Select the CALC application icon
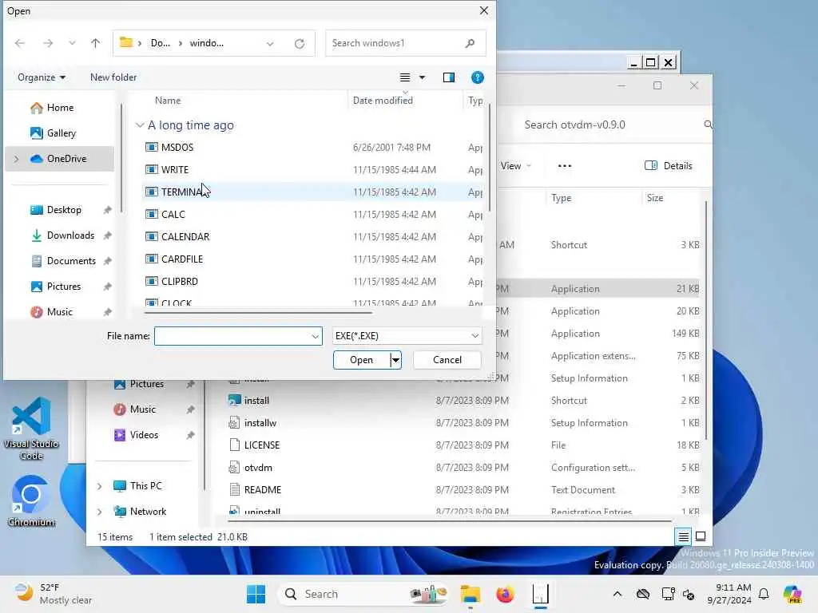Image resolution: width=818 pixels, height=613 pixels. tap(151, 215)
